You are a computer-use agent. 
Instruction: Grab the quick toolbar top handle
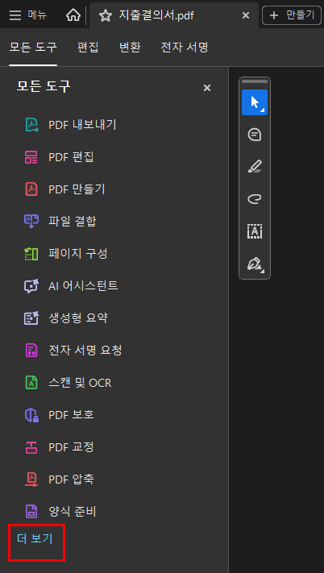pos(255,81)
